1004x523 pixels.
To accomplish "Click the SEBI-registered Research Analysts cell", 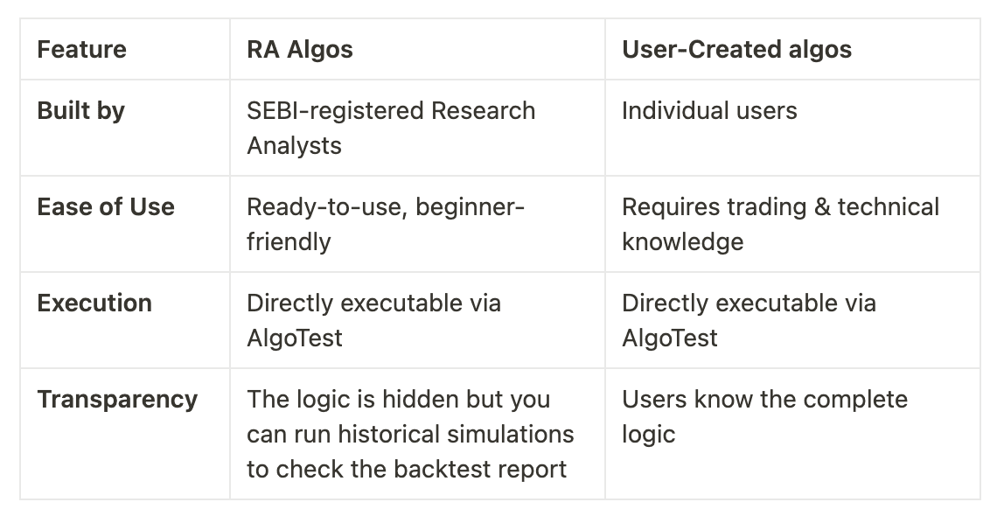I will click(390, 128).
